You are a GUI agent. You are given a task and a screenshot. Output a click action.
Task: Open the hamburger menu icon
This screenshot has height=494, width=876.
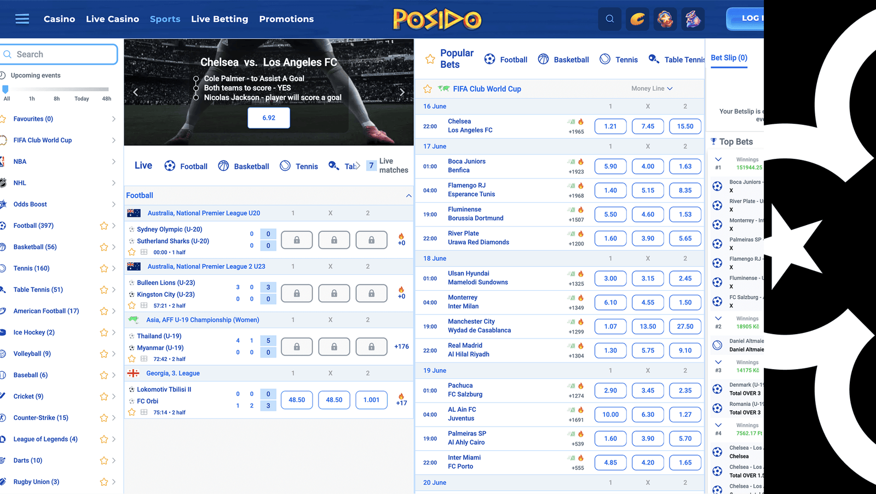pos(22,19)
